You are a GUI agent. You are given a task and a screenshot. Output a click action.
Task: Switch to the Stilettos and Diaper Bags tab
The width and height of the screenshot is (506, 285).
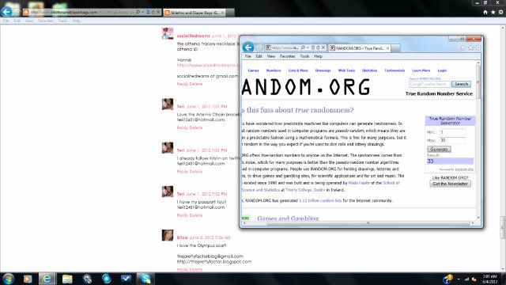coord(194,13)
